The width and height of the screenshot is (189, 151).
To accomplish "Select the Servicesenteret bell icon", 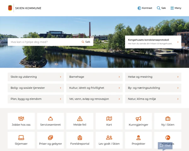I will 50,119.
